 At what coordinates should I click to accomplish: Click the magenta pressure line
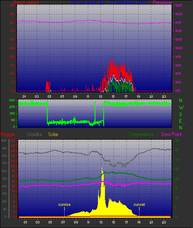(94, 22)
